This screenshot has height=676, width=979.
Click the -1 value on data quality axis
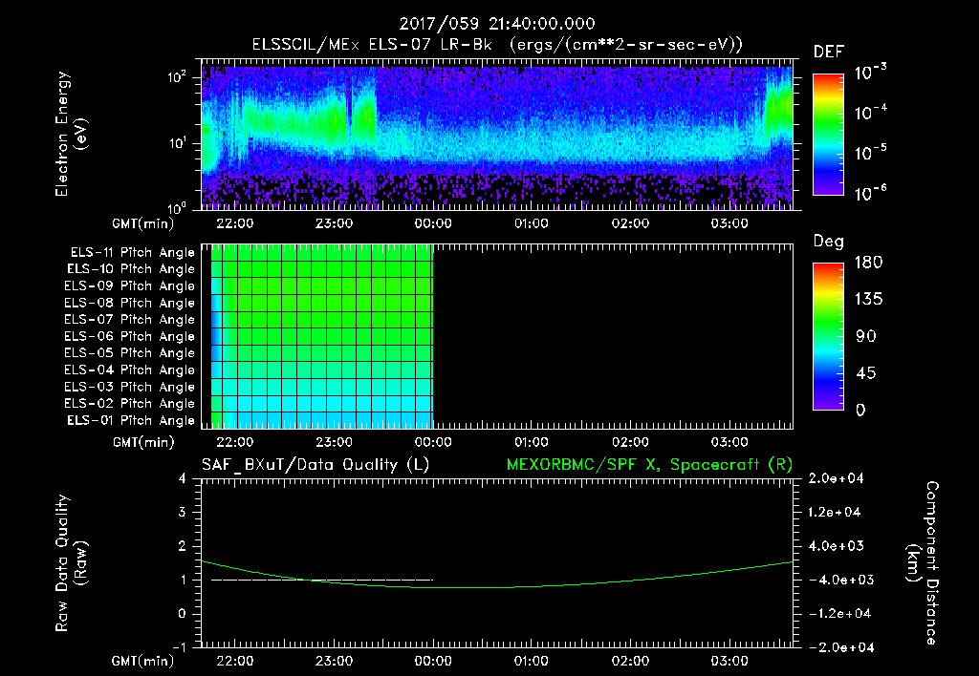(x=179, y=647)
